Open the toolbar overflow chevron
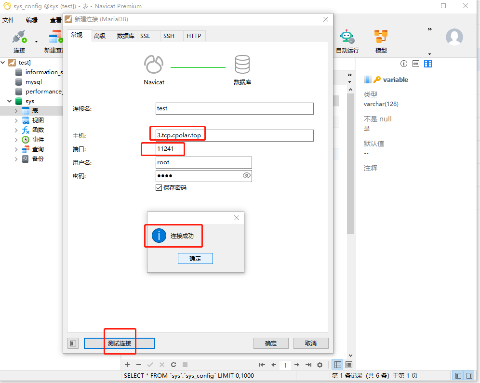480x383 pixels. coord(430,29)
